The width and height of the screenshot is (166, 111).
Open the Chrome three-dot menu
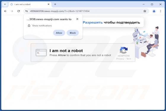tap(161, 11)
